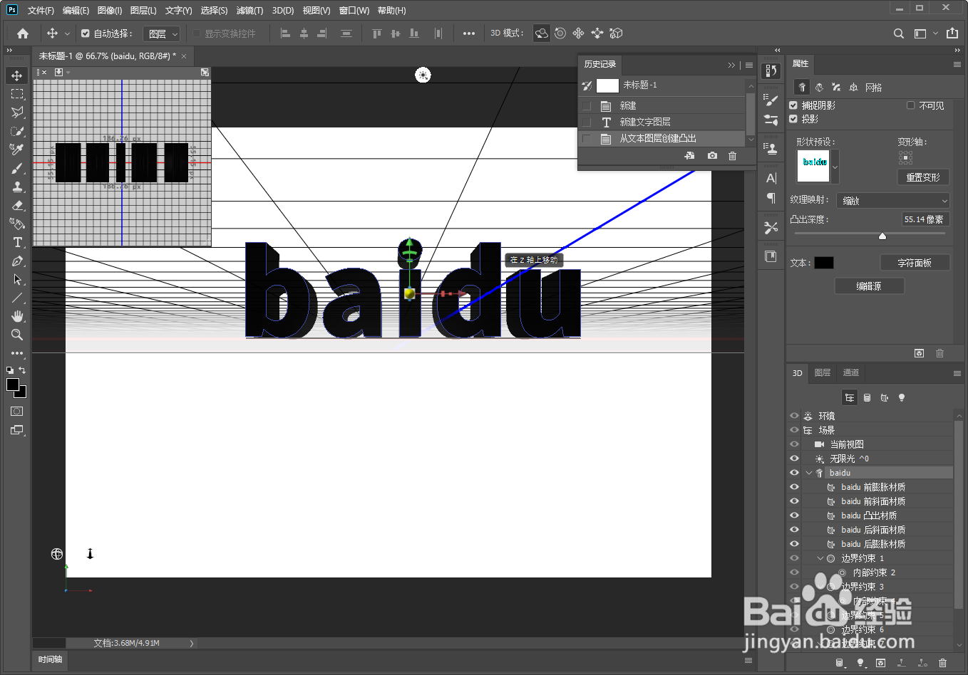Switch 3D mode to Slide the 3D Object

tap(597, 33)
